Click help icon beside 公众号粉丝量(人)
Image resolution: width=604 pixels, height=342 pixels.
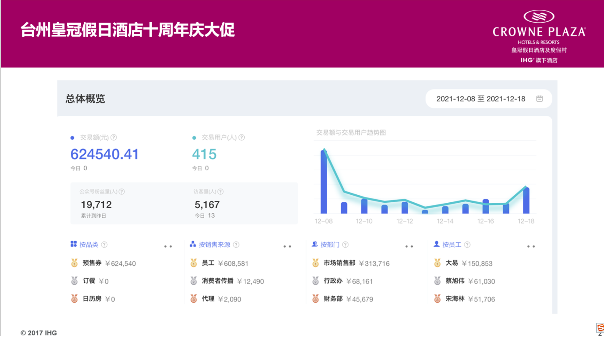pos(122,192)
